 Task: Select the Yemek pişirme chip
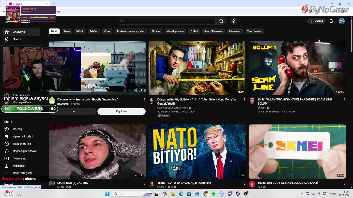(x=175, y=31)
